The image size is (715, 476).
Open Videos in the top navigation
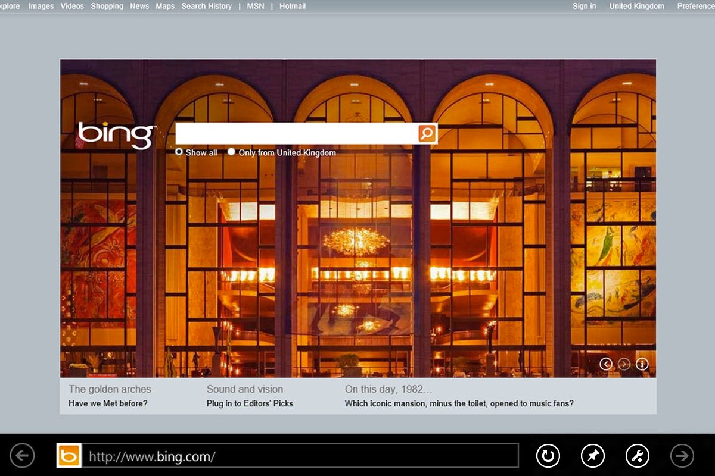(x=72, y=6)
